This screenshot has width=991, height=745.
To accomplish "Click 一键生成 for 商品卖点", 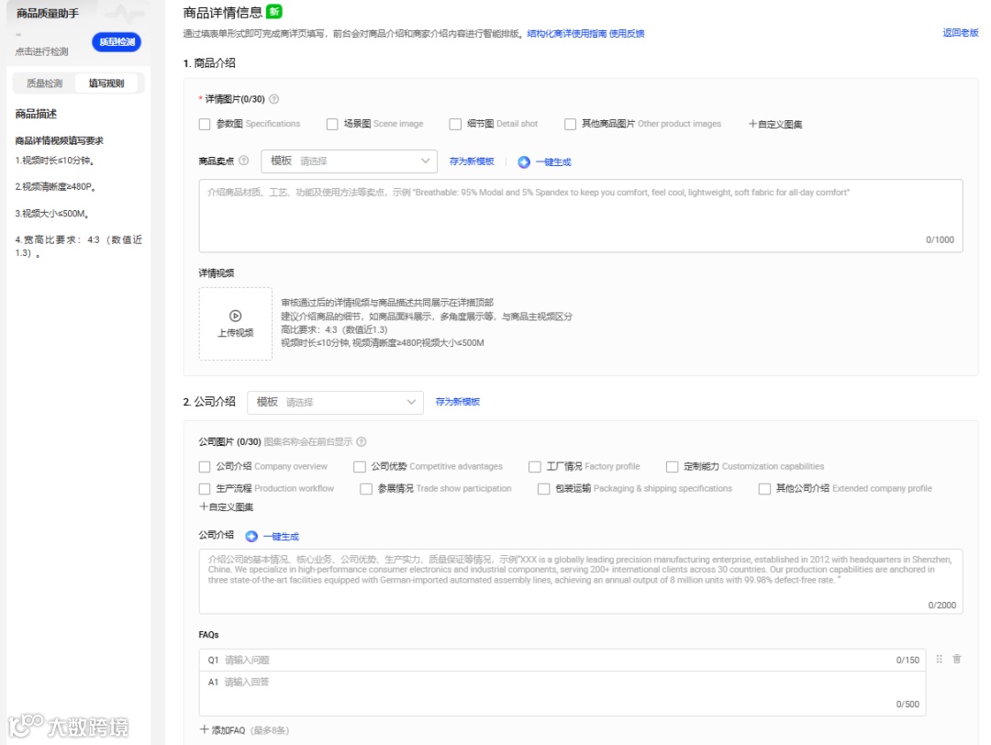I will pos(553,162).
